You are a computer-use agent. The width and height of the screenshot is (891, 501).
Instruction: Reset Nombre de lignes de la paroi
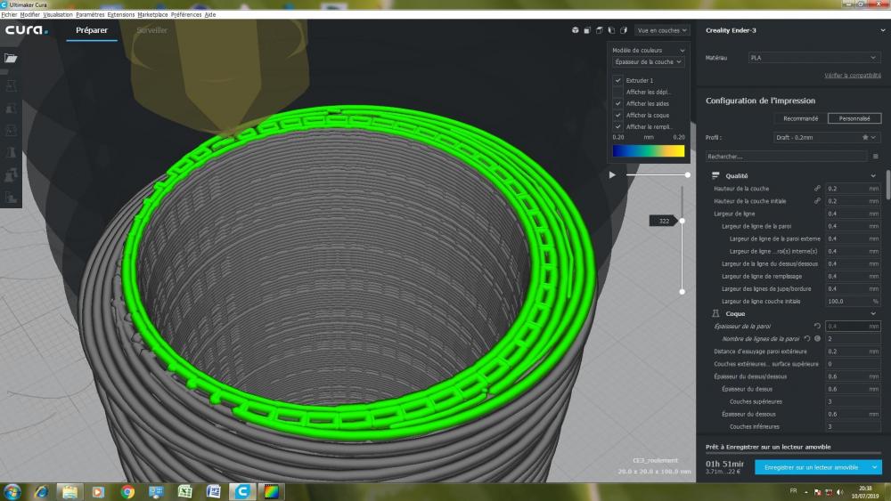click(807, 339)
